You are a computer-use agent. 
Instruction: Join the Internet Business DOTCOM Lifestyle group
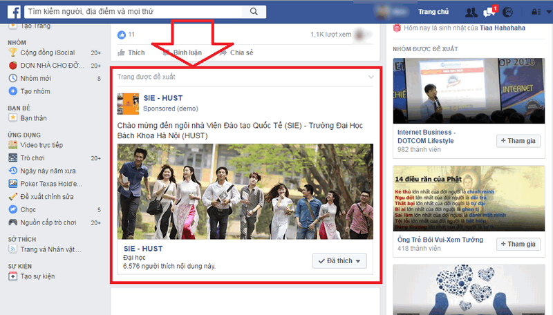pos(518,141)
